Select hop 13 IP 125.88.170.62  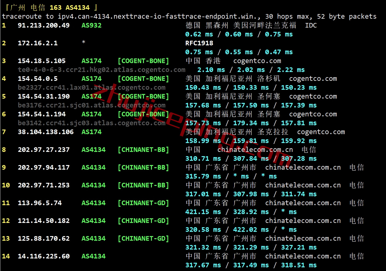tap(44, 239)
